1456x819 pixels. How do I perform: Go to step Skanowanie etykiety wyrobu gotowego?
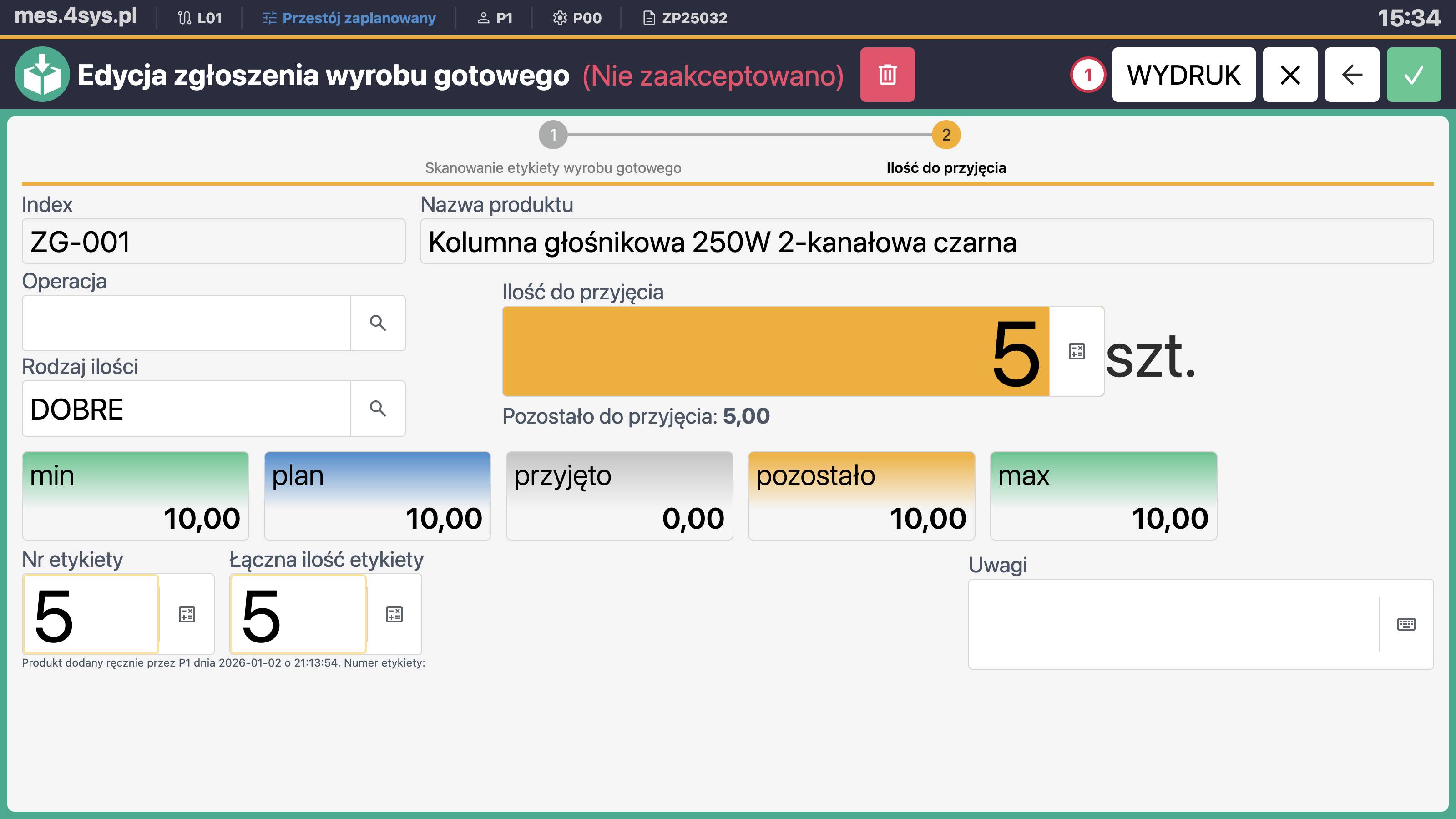(x=553, y=135)
